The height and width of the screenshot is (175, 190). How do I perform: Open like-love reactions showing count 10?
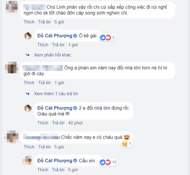coord(108,162)
